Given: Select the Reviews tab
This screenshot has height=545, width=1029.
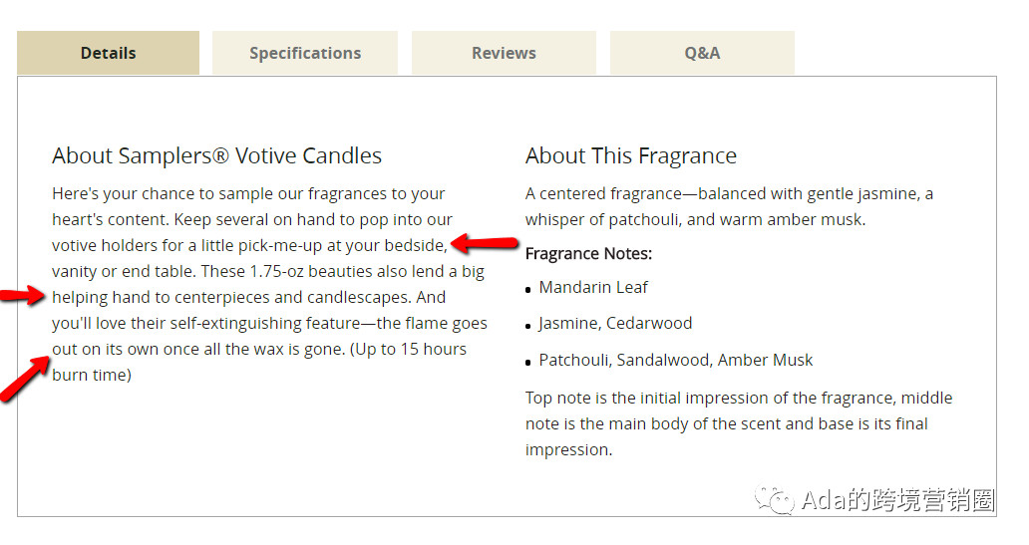Looking at the screenshot, I should pos(504,53).
